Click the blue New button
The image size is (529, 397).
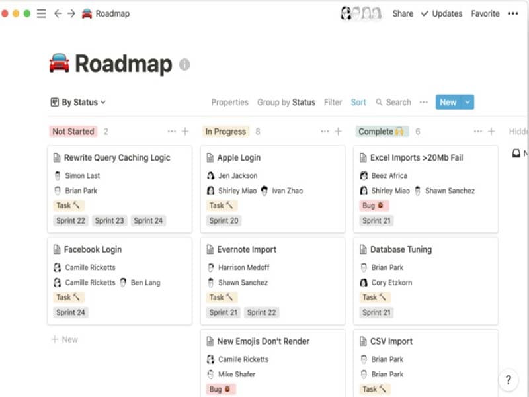pyautogui.click(x=449, y=103)
